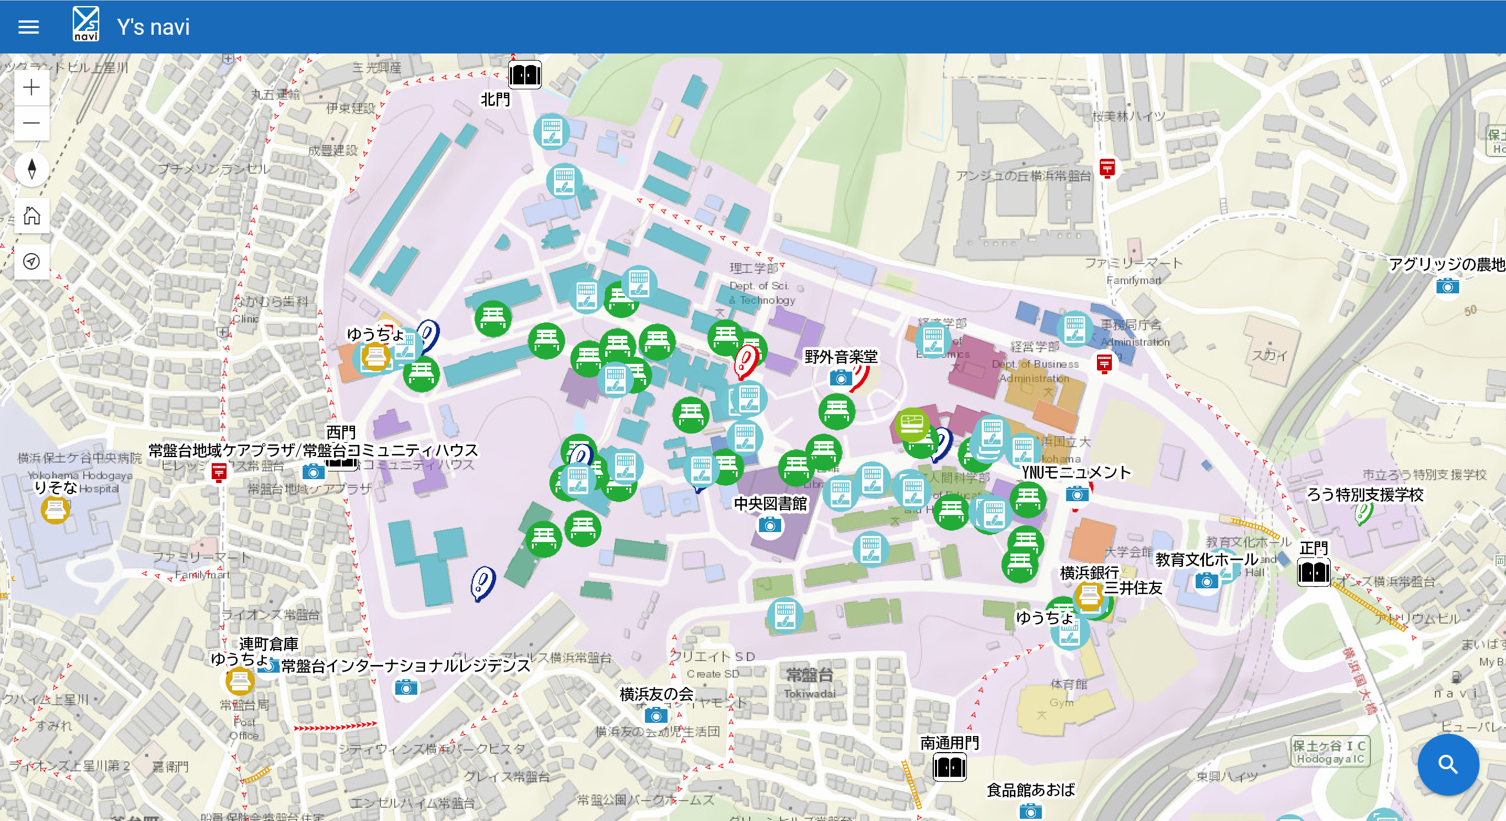Click the 横浜友の会 camera icon
This screenshot has width=1506, height=821.
pos(655,715)
